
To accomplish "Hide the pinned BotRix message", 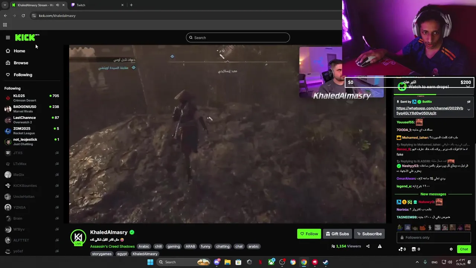I will [469, 102].
